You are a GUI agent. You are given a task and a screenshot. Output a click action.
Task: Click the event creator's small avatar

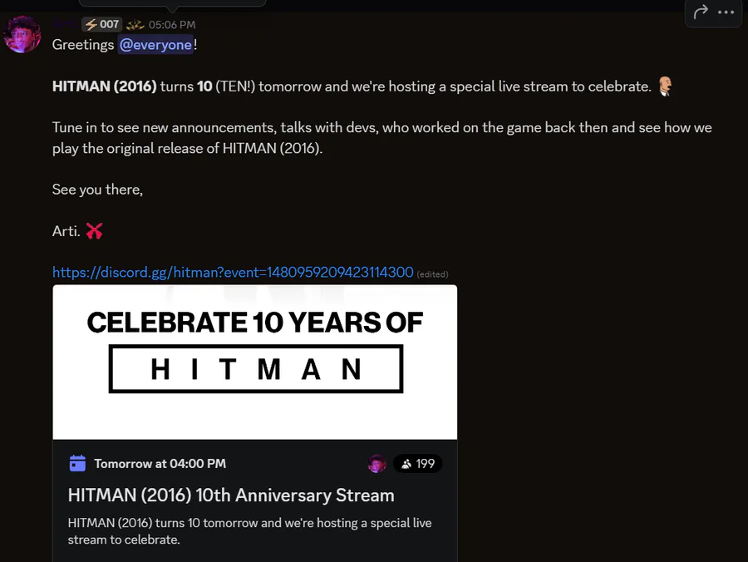376,464
